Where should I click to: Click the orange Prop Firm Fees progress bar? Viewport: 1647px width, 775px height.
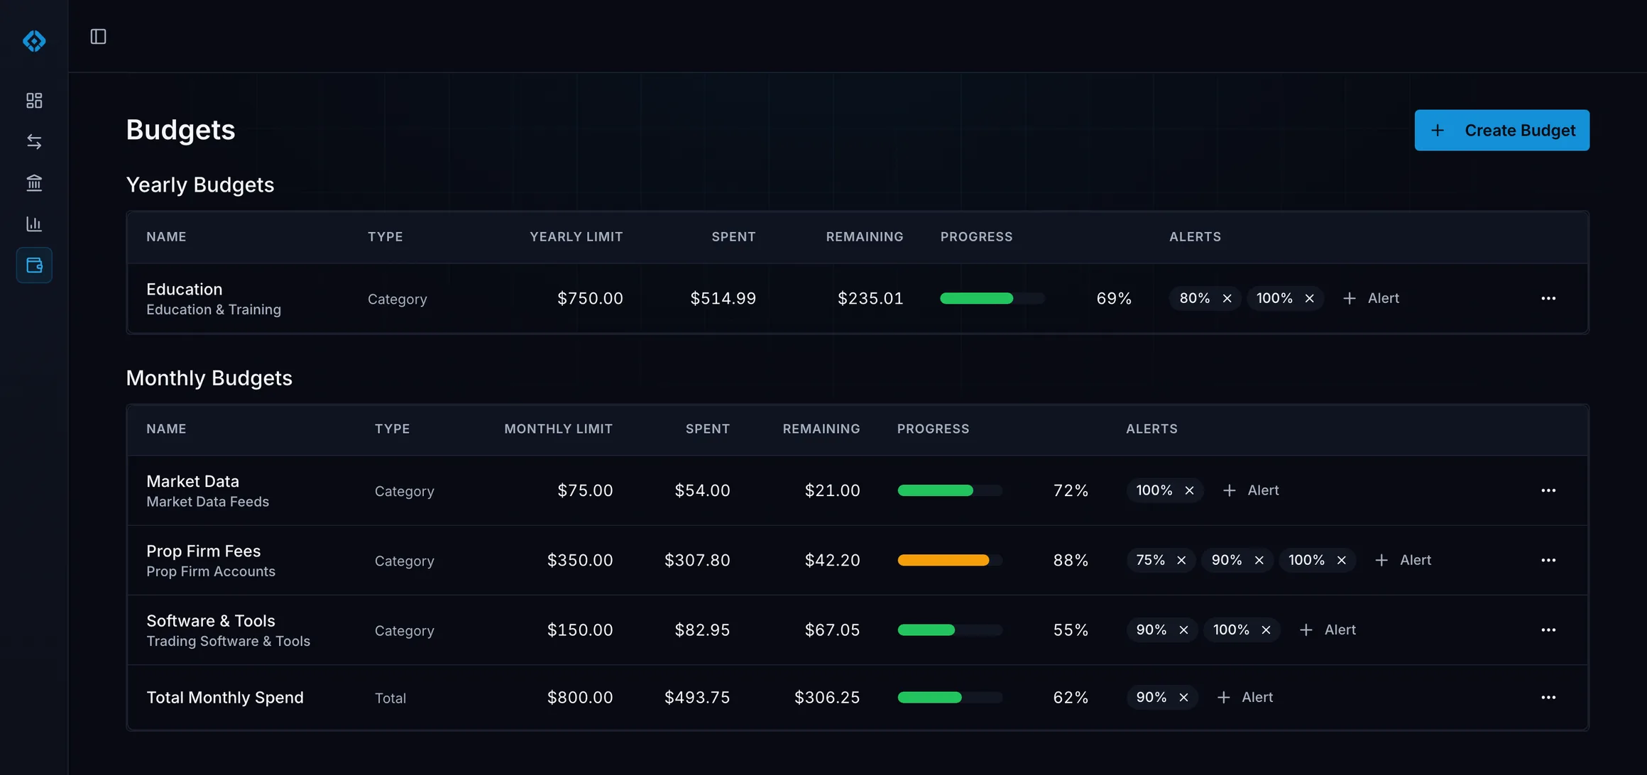(x=949, y=560)
